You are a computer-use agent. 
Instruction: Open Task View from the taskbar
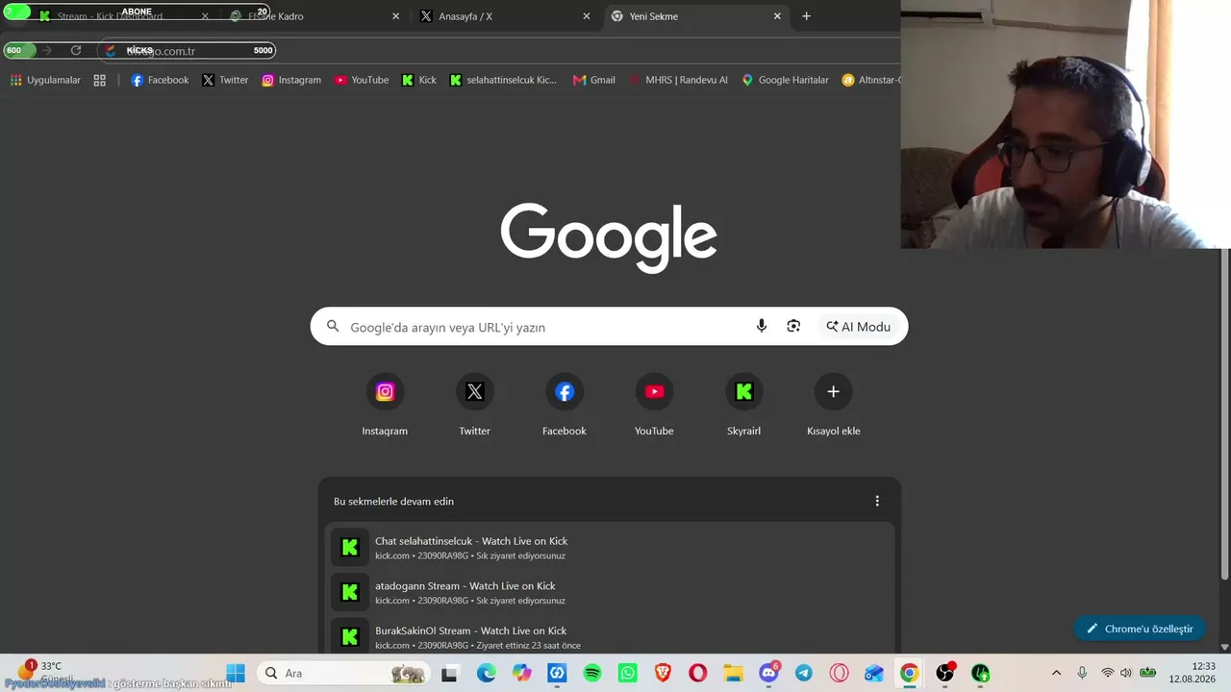[x=449, y=673]
